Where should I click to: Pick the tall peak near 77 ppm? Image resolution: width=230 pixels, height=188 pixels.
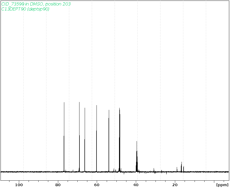[64, 137]
